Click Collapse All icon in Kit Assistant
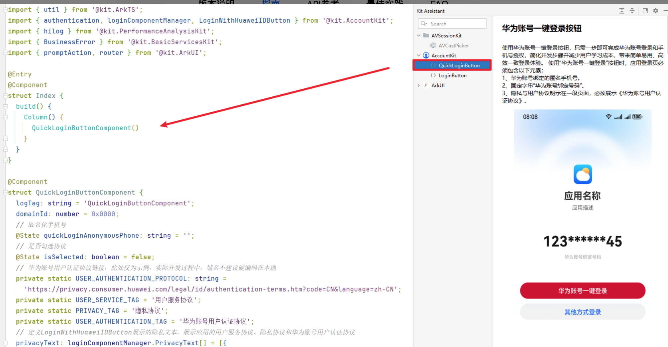668x347 pixels. point(632,11)
